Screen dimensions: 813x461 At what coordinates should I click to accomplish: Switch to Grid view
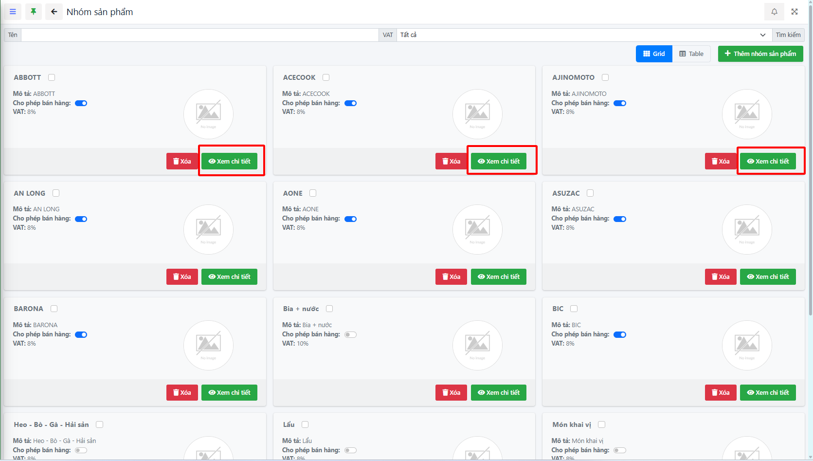click(x=654, y=54)
